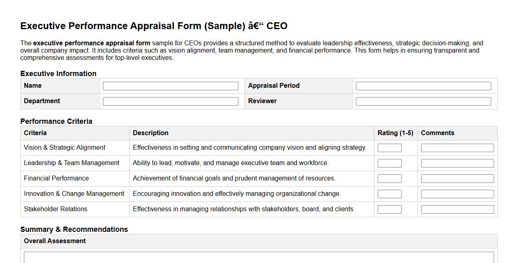
Task: Click rating box for Stakeholder Relations
Action: click(389, 209)
